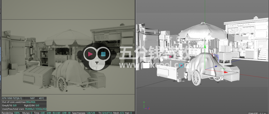Grab the blue Z-axis arrow of the gizmo
Viewport: 269px width, 114px height.
point(216,66)
